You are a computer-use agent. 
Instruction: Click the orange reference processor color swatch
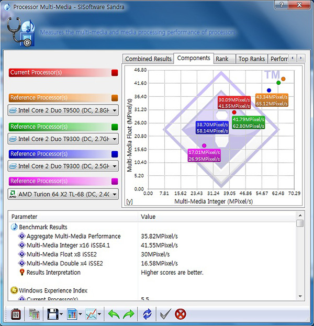coord(115,98)
